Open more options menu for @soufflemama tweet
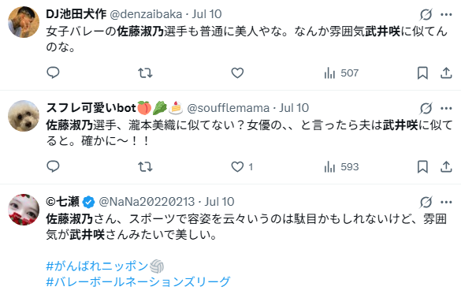461x298 pixels. click(x=446, y=108)
